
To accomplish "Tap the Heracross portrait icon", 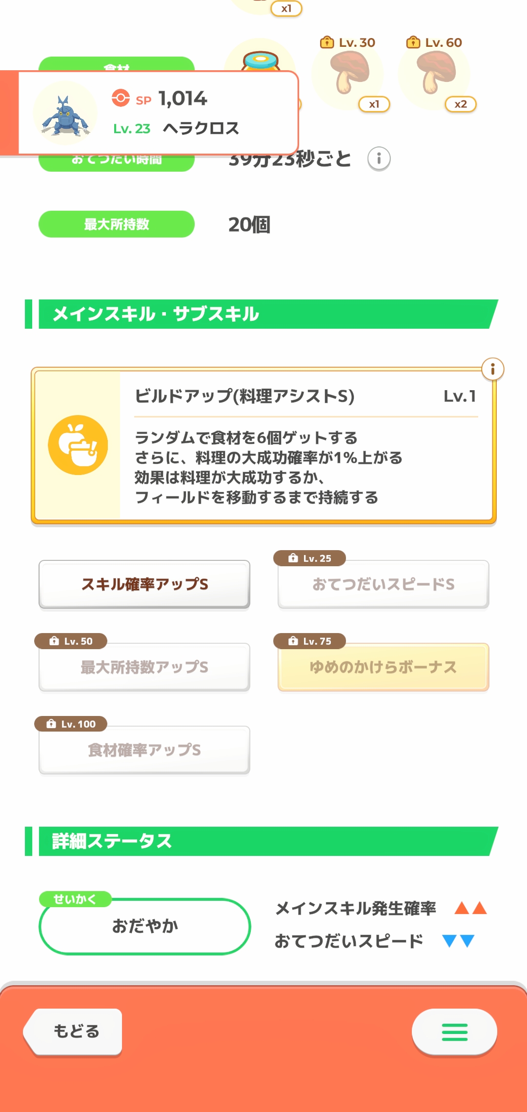I will tap(65, 114).
